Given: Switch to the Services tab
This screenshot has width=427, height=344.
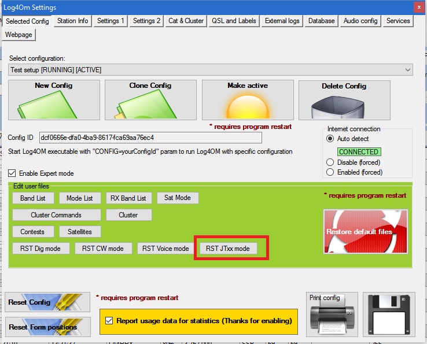Looking at the screenshot, I should pyautogui.click(x=398, y=21).
